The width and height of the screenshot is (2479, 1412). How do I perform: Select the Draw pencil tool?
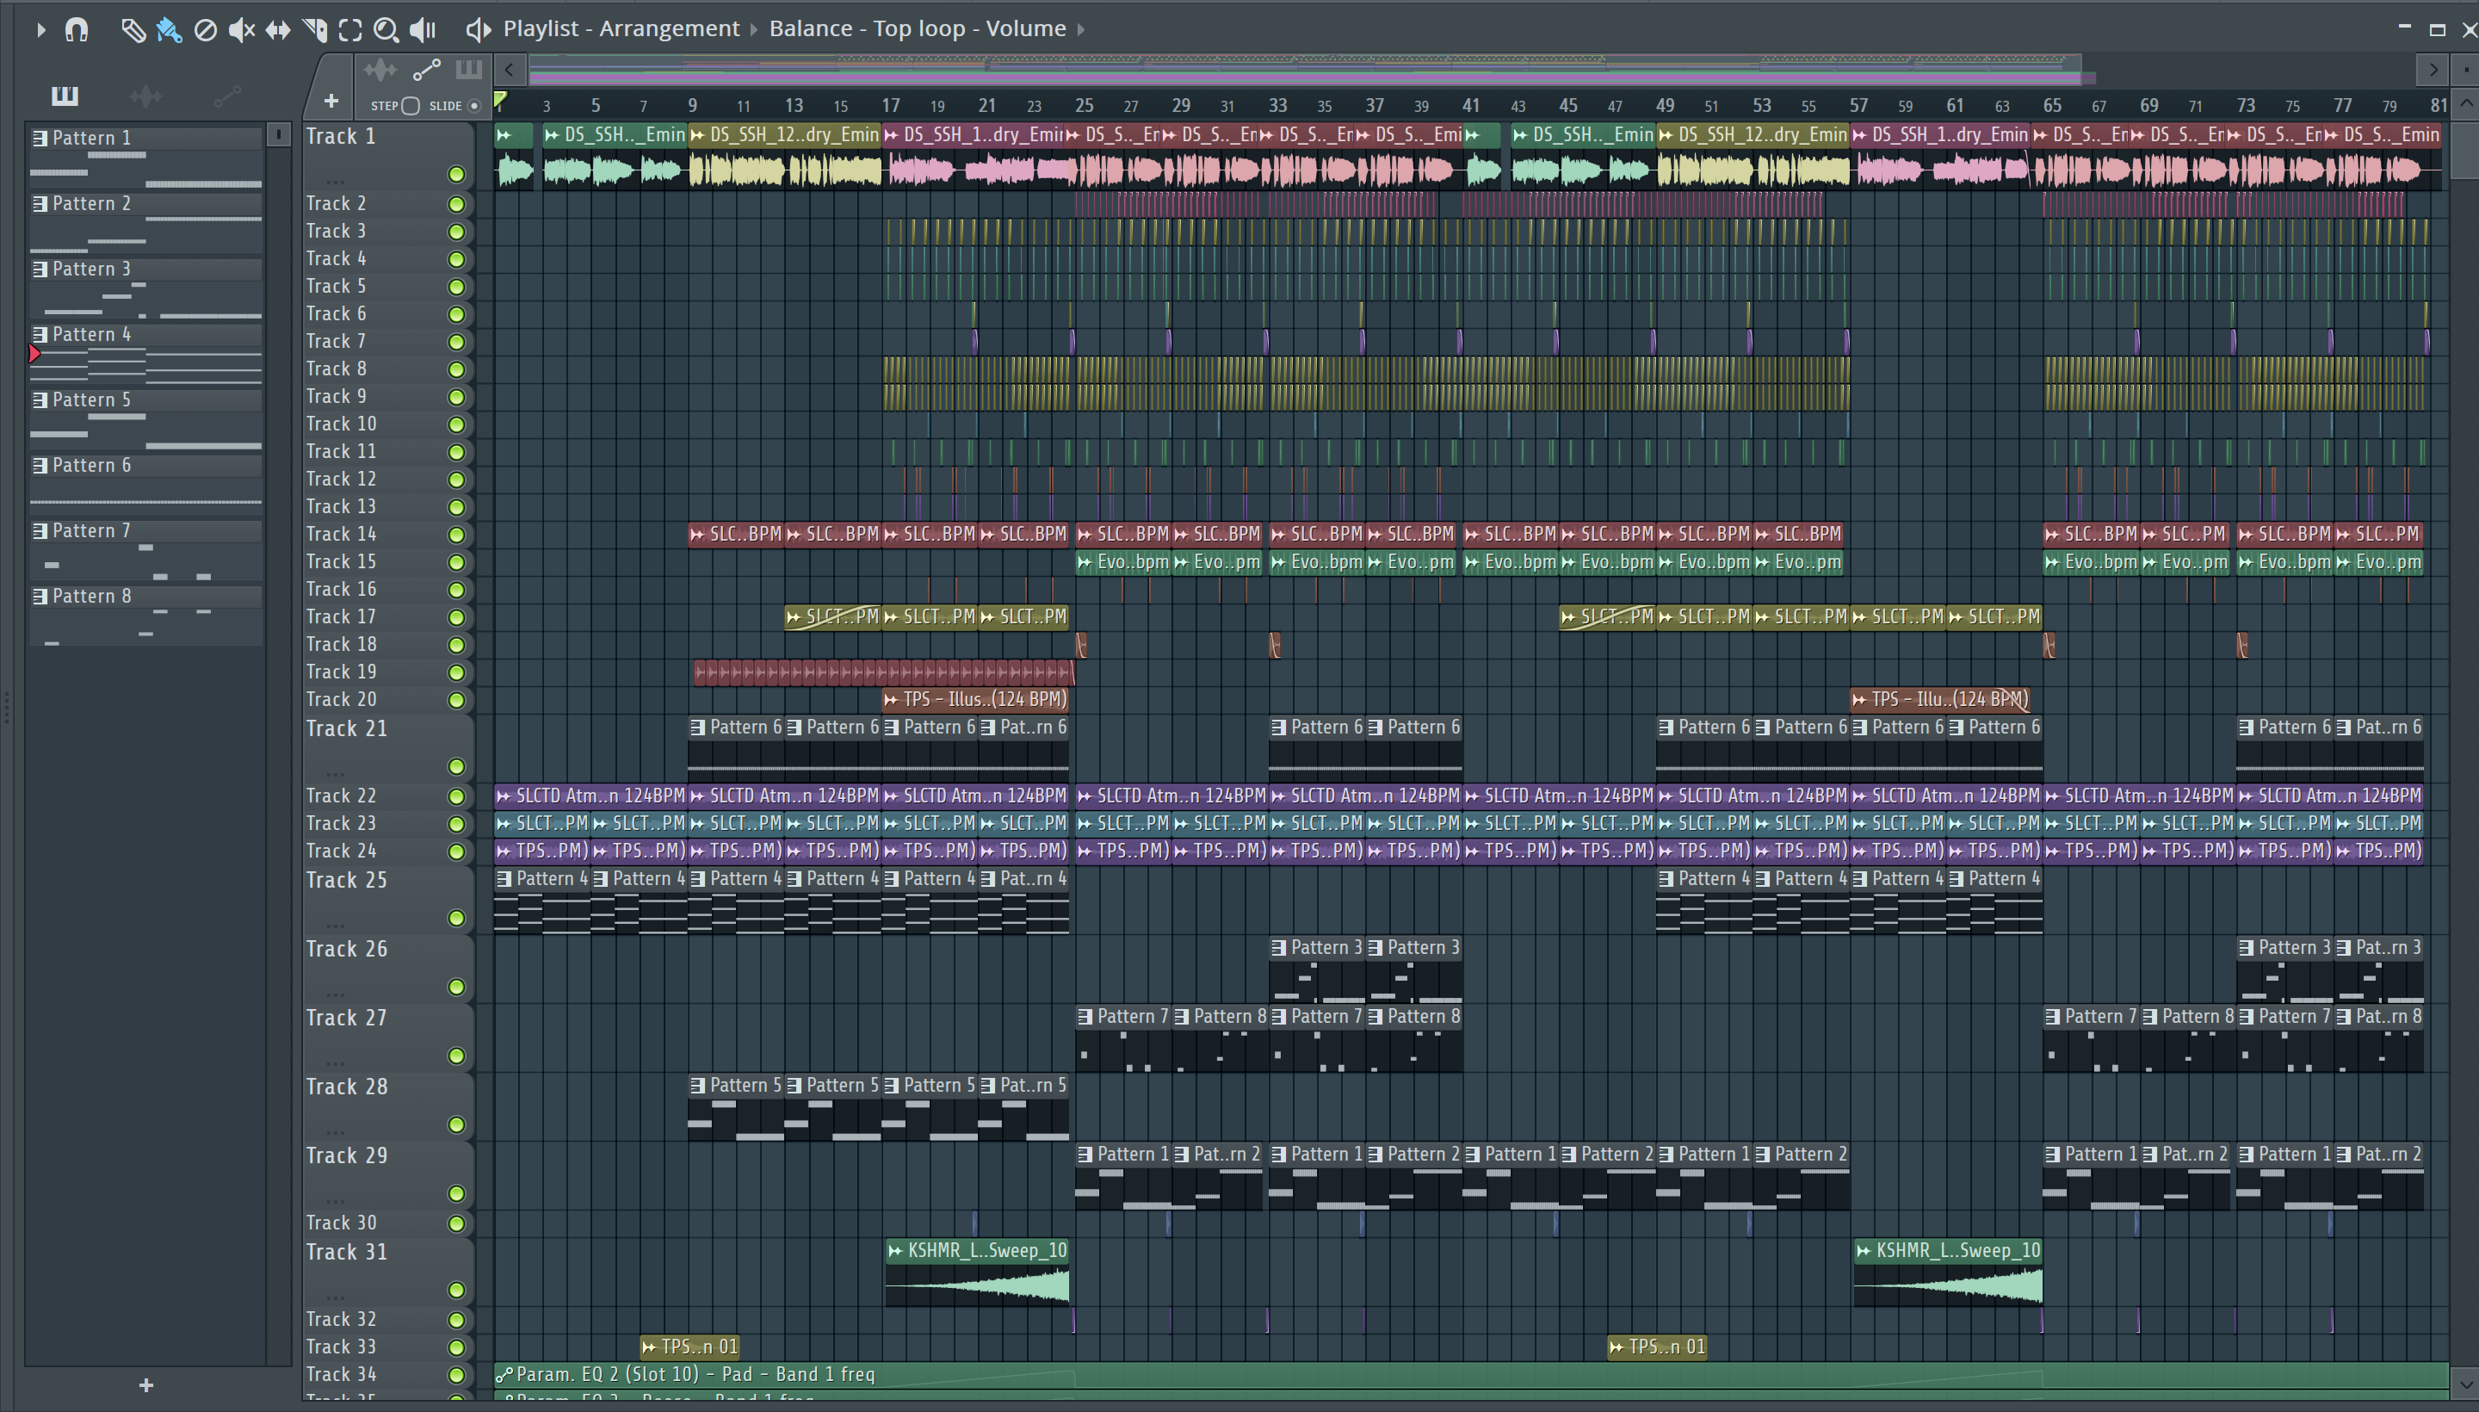pos(133,30)
